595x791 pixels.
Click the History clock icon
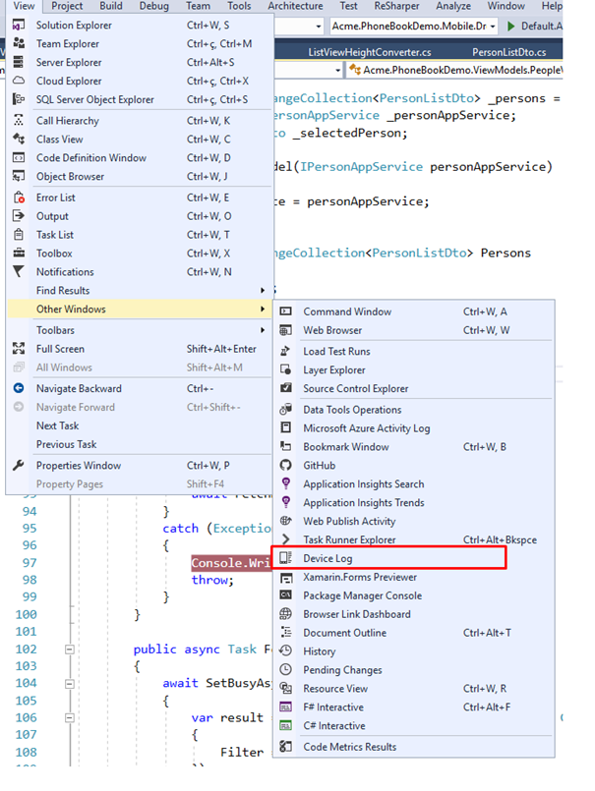tap(286, 650)
